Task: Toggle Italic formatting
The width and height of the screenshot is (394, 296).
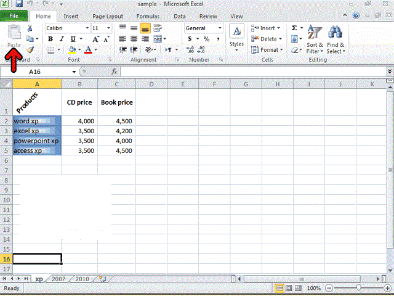Action: click(x=62, y=39)
